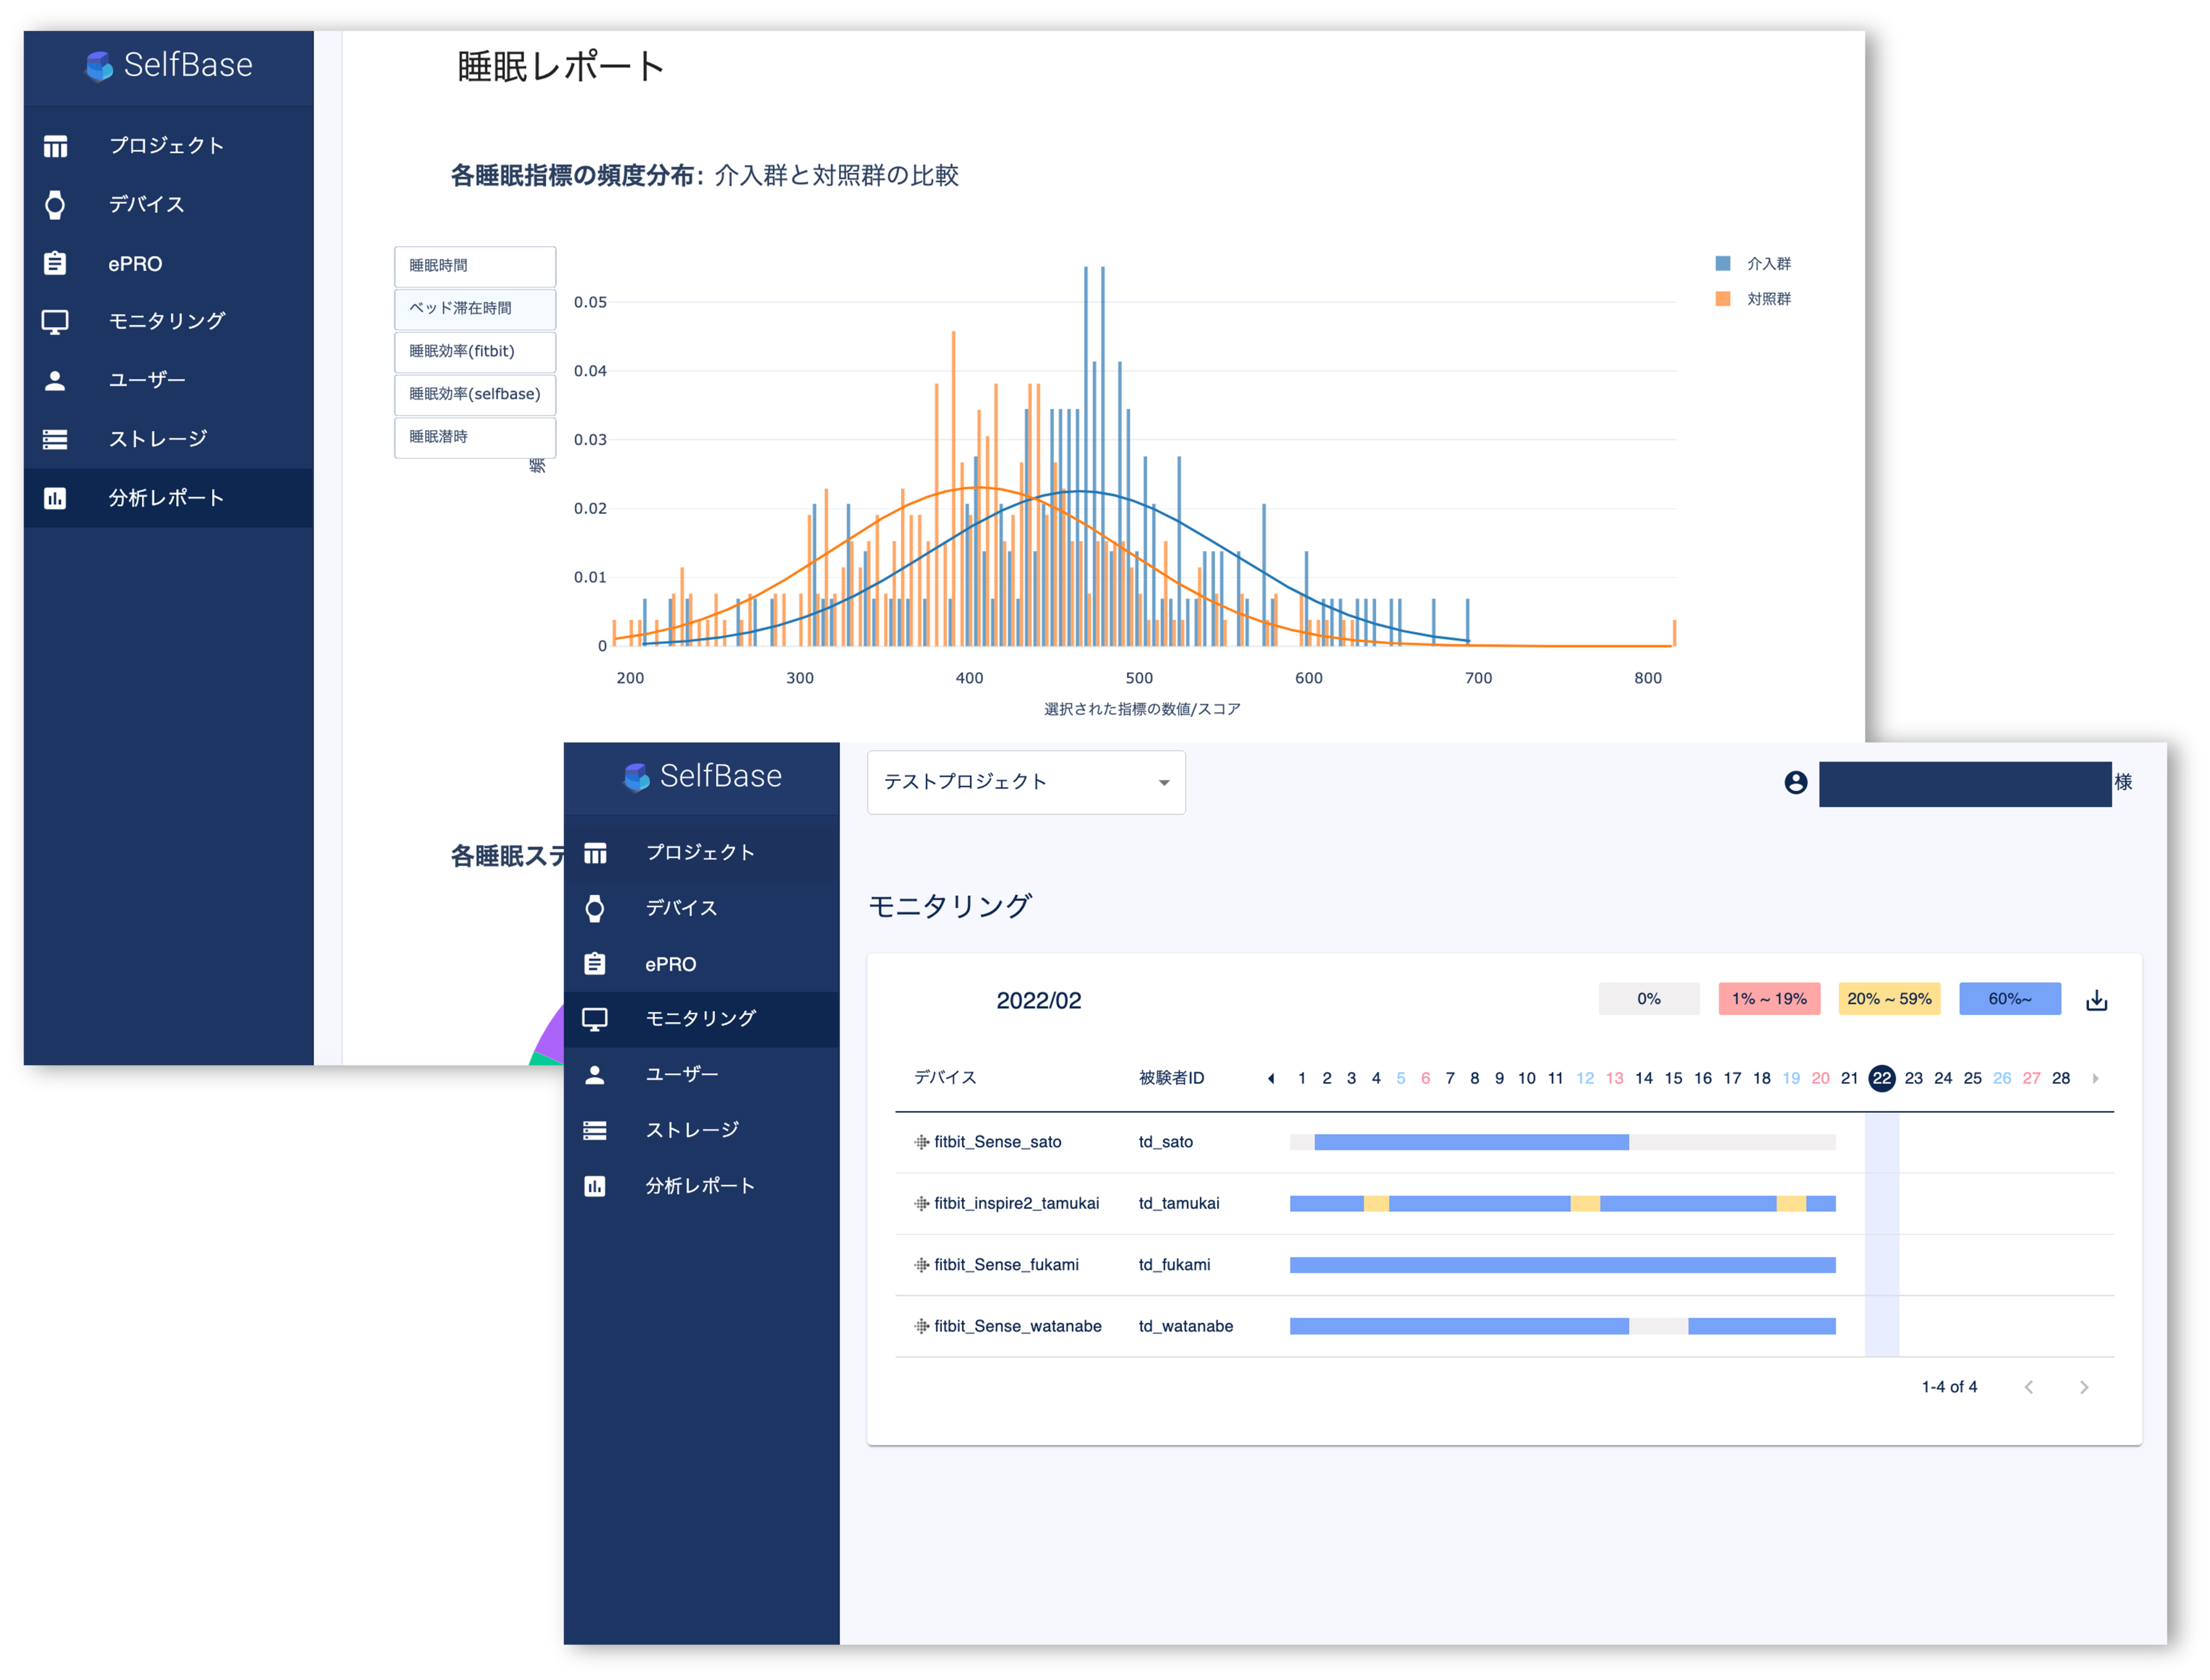Click the 20% ~ 59% yellow legend swatch
This screenshot has height=1680, width=2210.
(1888, 999)
